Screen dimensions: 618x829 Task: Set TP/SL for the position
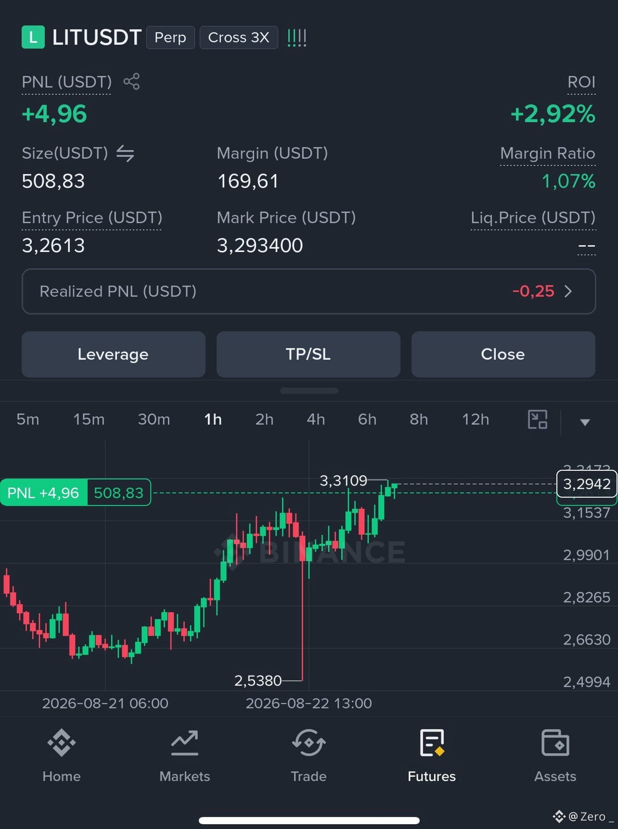309,354
